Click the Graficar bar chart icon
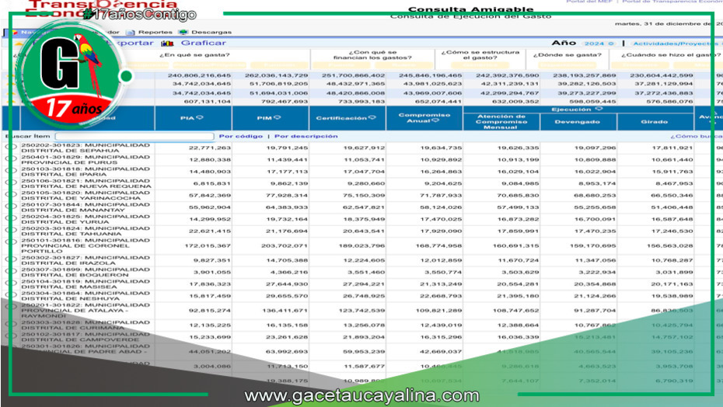This screenshot has width=723, height=407. (167, 43)
